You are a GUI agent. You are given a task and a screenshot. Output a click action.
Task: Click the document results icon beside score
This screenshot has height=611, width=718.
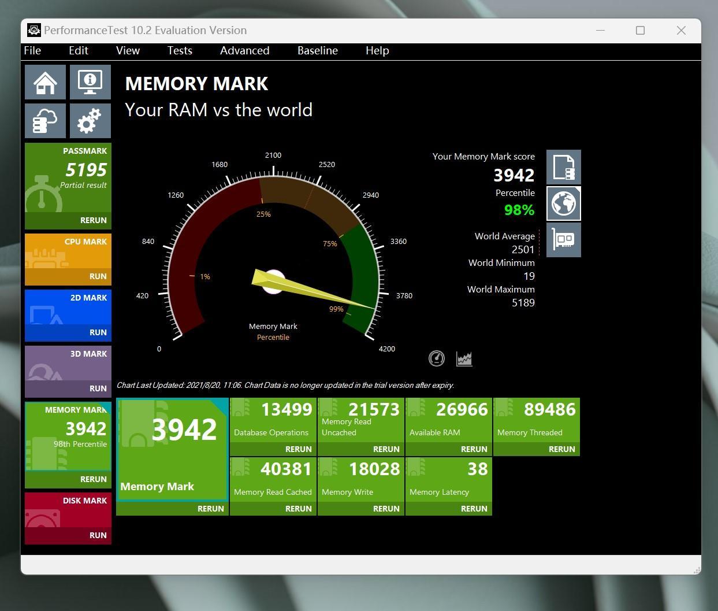click(563, 167)
